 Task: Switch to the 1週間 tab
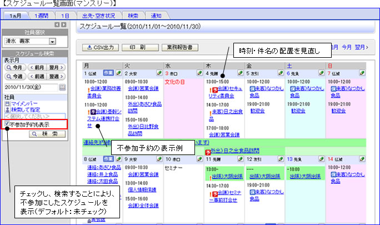[x=41, y=16]
